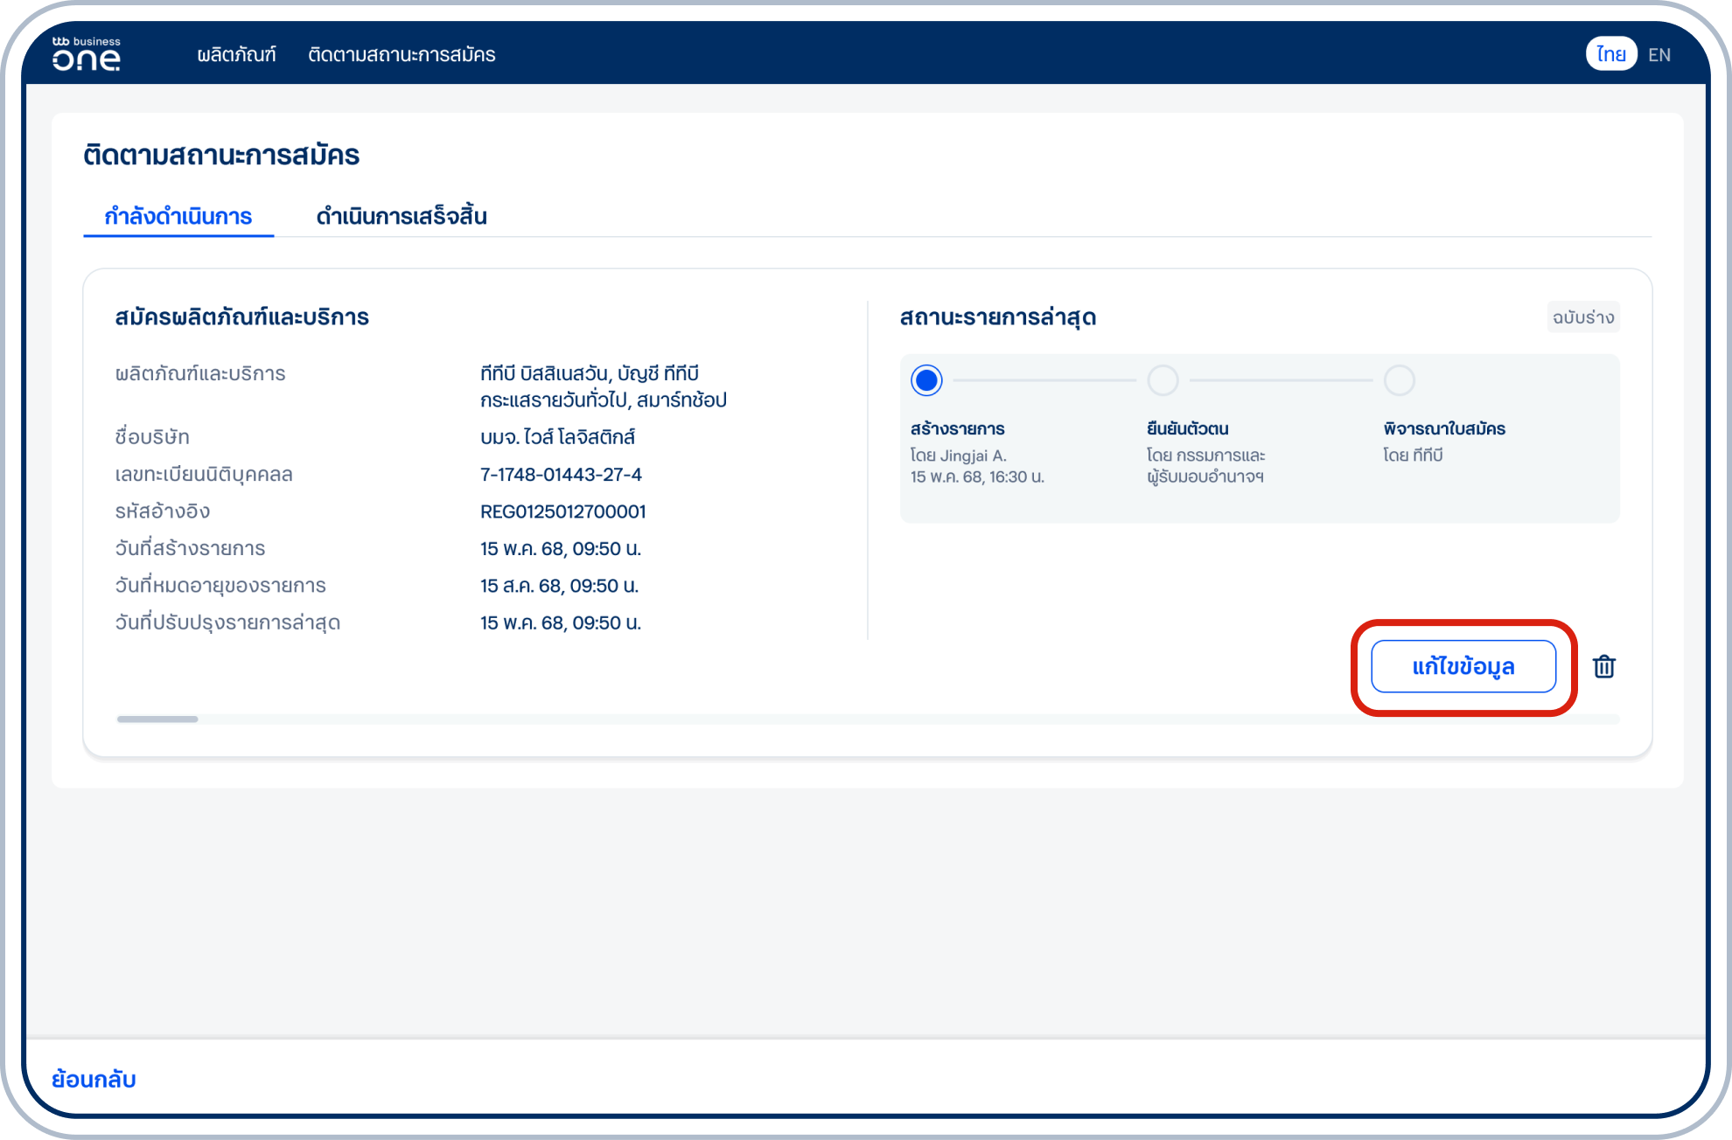Click the สร้างรายการ step circle
Image resolution: width=1732 pixels, height=1140 pixels.
point(926,380)
